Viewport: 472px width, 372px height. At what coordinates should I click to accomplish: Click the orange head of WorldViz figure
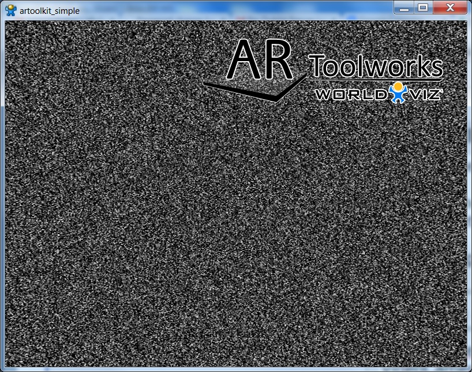[x=398, y=87]
